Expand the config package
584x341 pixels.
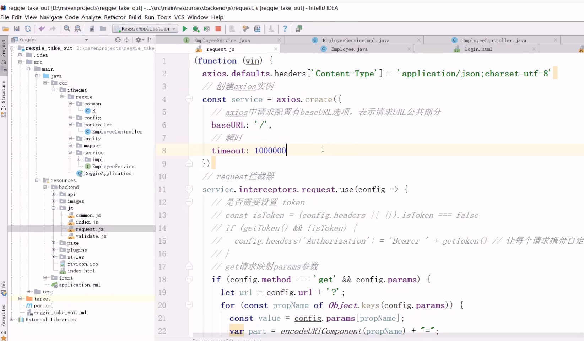pos(70,118)
